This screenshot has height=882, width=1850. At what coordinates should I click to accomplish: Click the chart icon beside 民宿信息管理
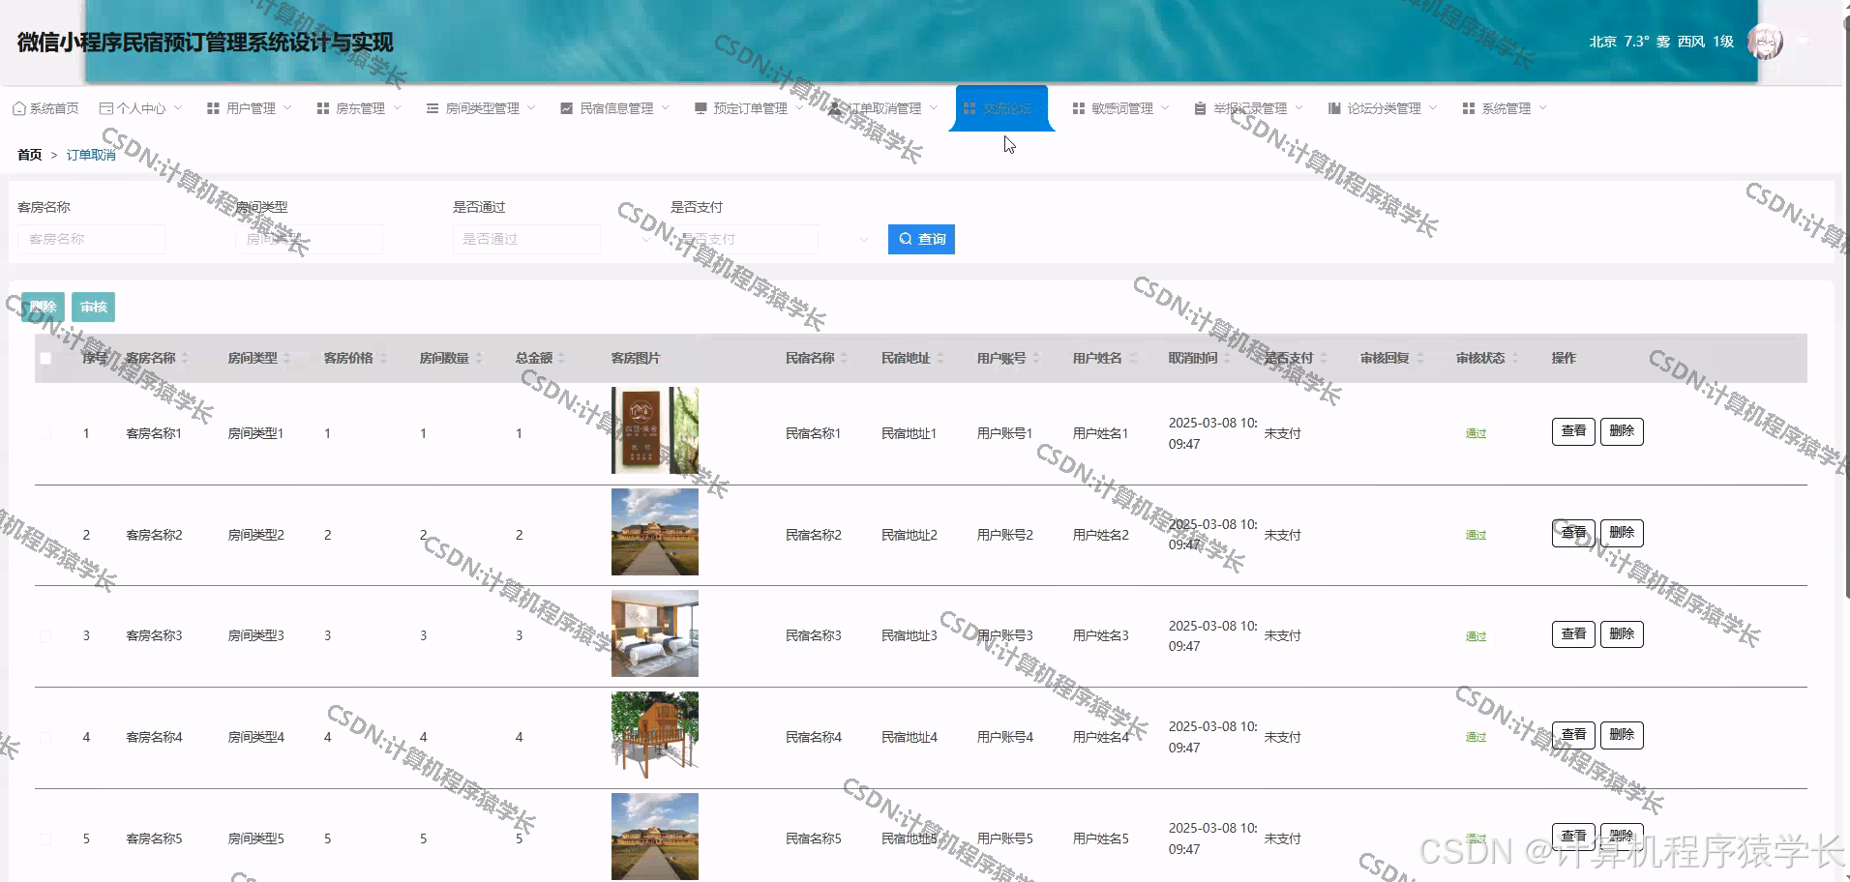567,108
